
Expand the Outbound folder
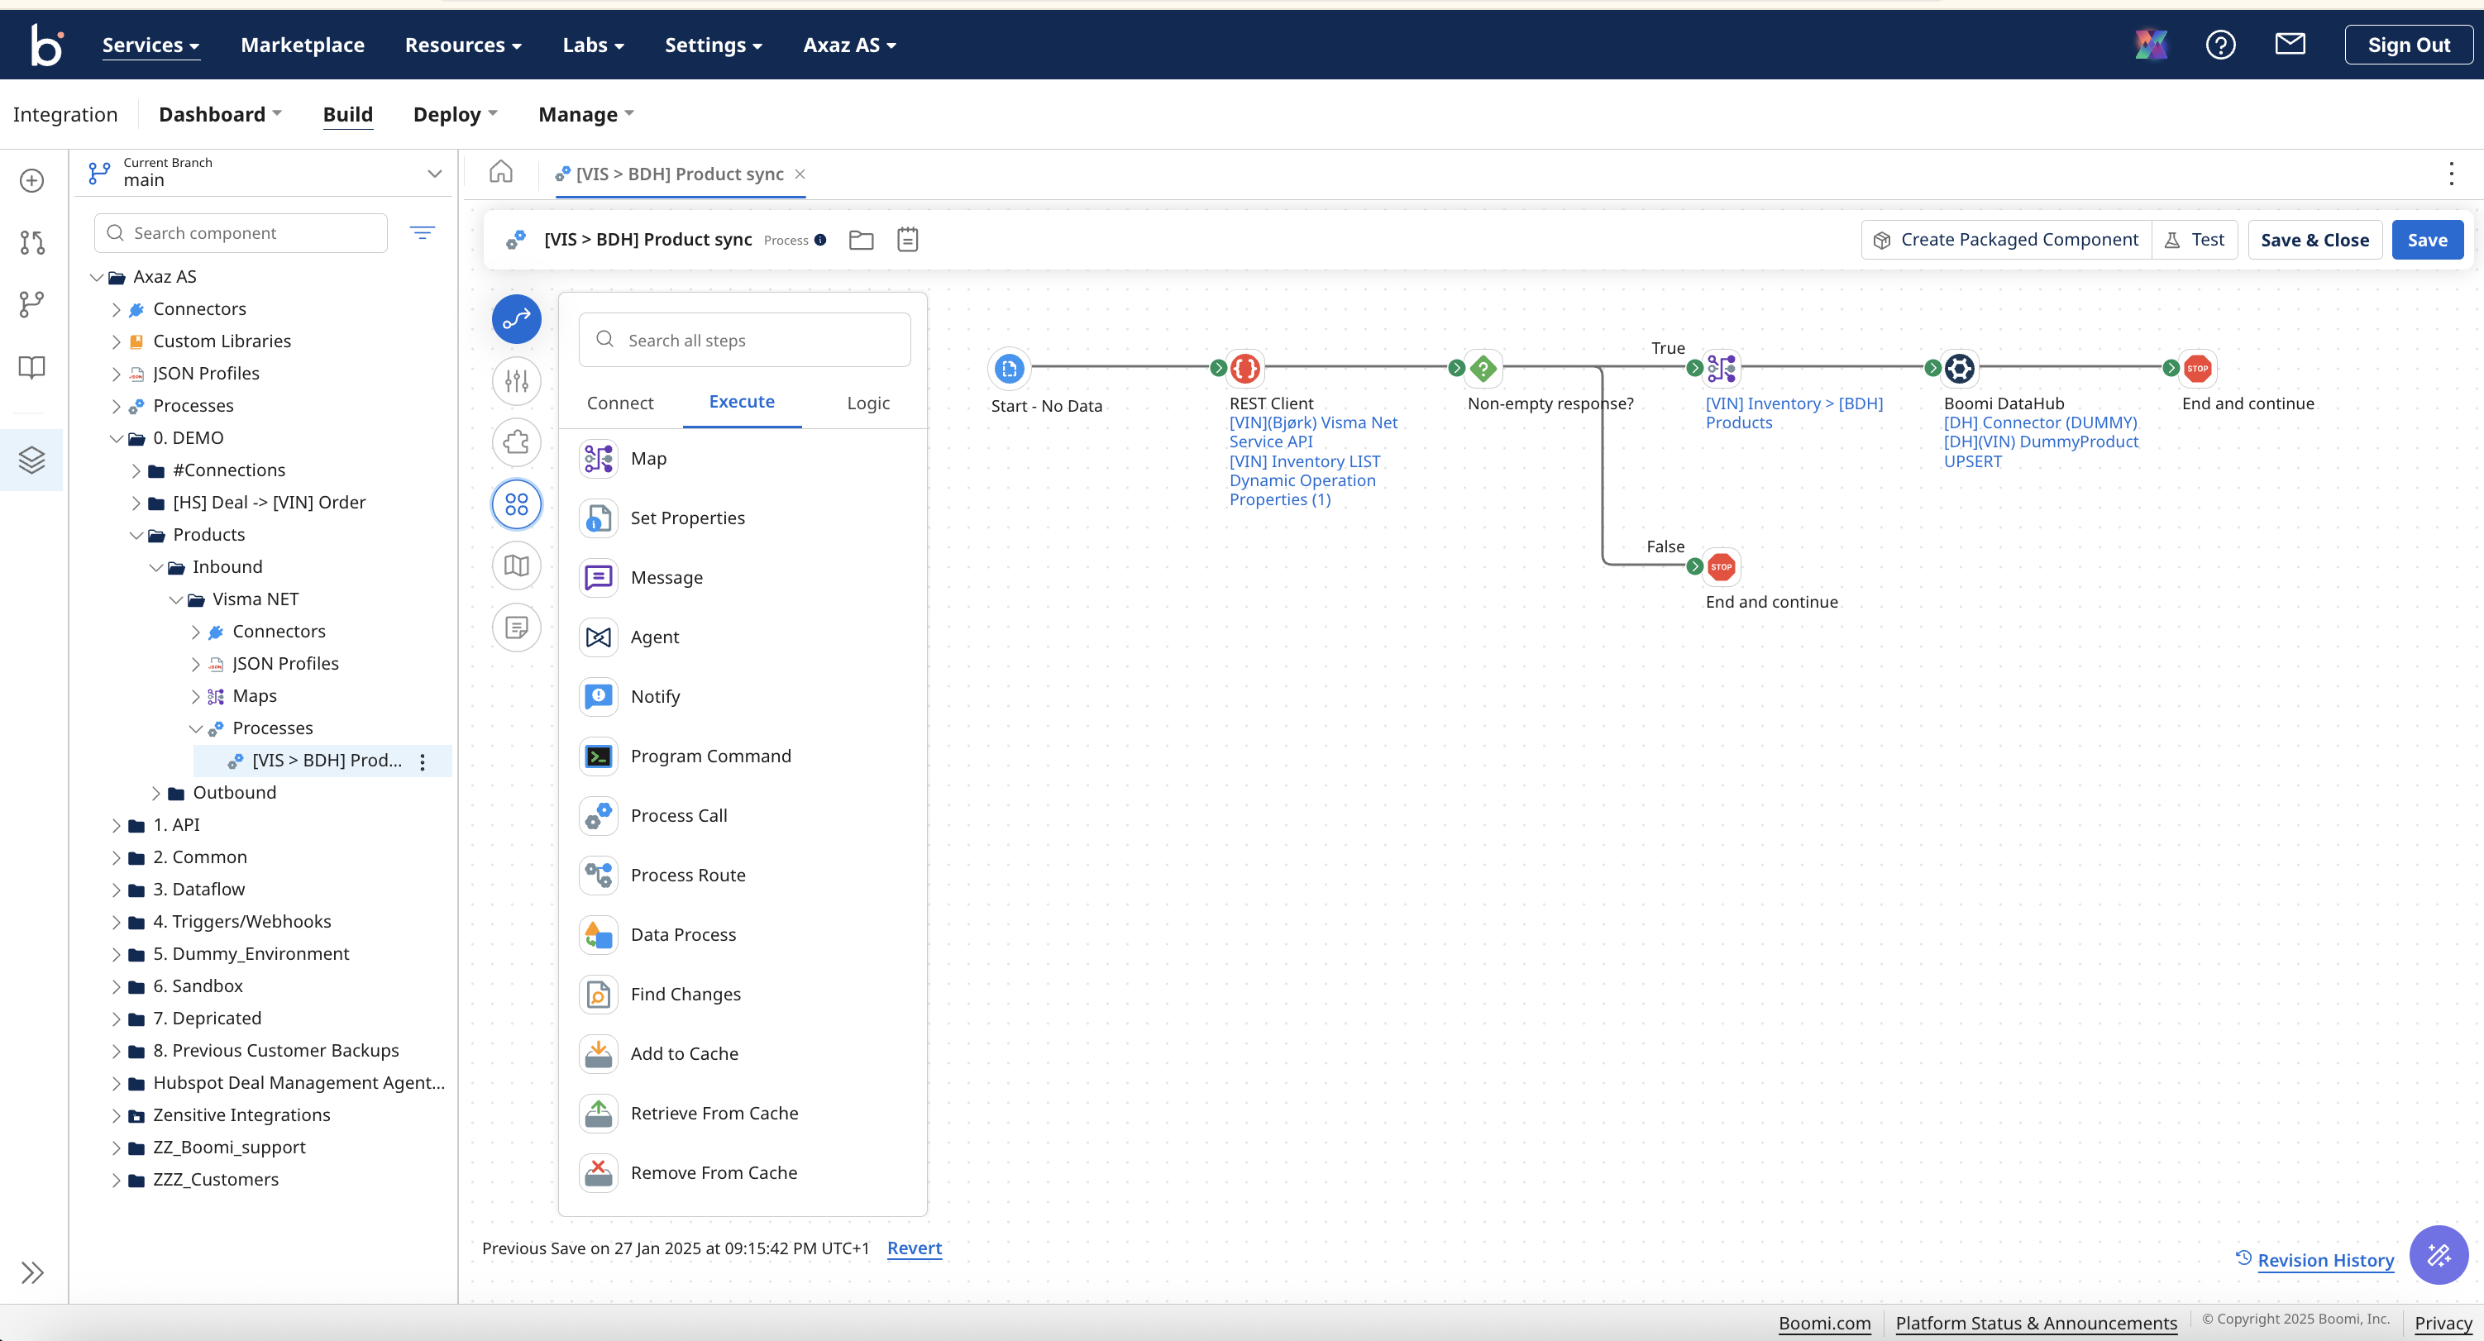point(157,793)
